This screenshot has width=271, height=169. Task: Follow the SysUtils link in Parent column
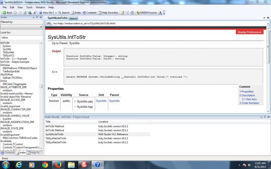(114, 101)
